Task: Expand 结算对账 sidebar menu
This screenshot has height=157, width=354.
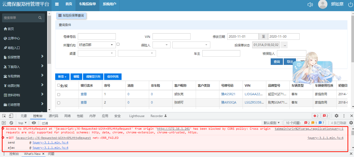Action: click(23, 86)
